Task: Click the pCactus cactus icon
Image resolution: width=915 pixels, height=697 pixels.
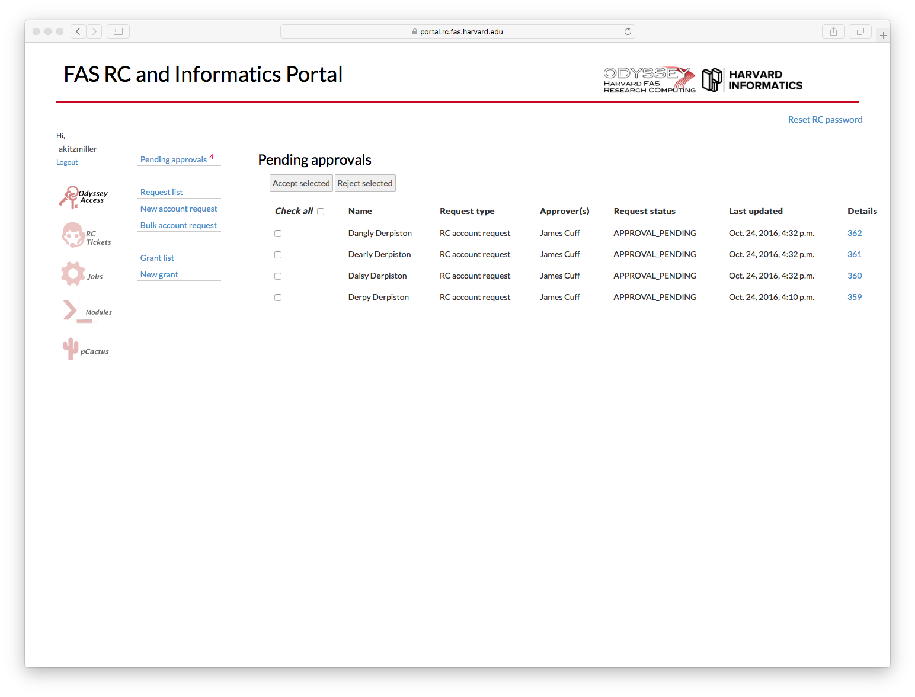Action: [71, 348]
